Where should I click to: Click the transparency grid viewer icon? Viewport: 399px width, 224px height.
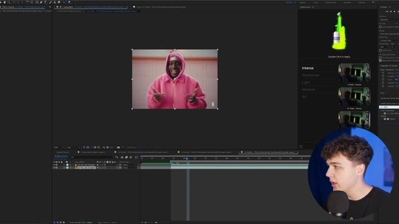point(87,147)
